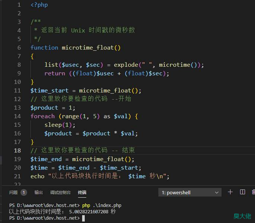Open the '1: powershell' terminal selector dropdown
The height and width of the screenshot is (223, 255).
[190, 192]
